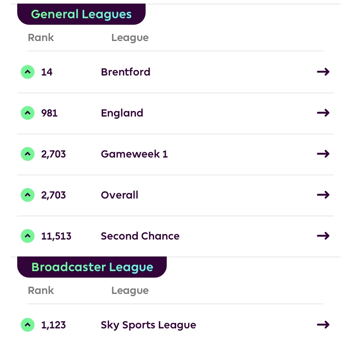Click green up-rank icon beside England

tap(28, 113)
